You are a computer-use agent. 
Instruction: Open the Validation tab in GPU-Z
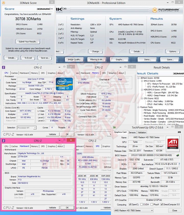pos(142,133)
